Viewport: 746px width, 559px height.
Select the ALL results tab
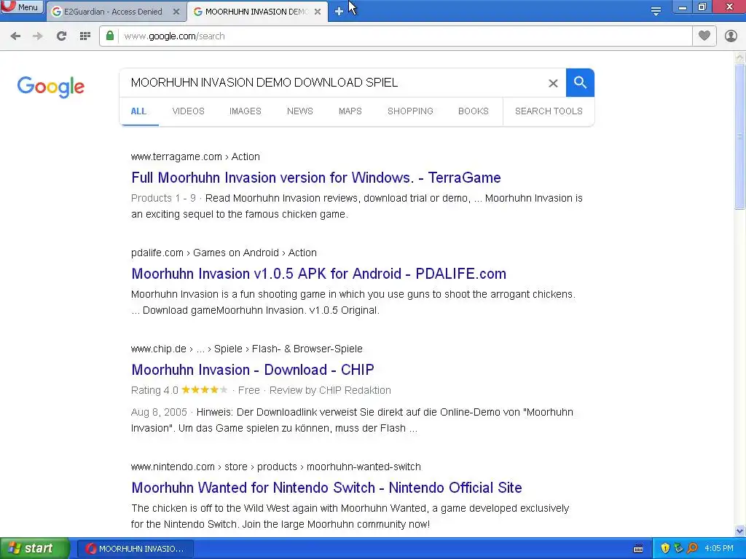click(138, 111)
